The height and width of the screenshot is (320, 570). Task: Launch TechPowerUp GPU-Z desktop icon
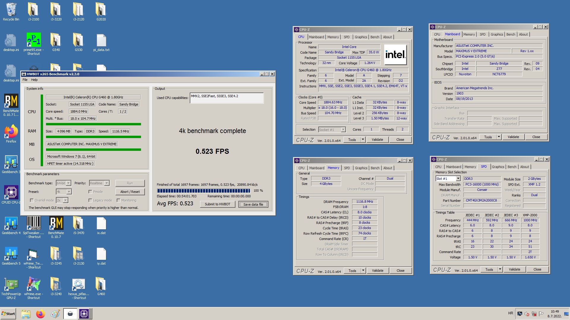(11, 288)
